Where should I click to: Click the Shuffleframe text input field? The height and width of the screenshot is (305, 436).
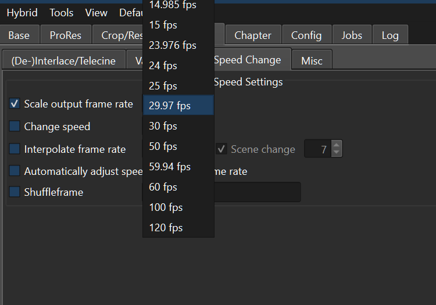[x=259, y=192]
